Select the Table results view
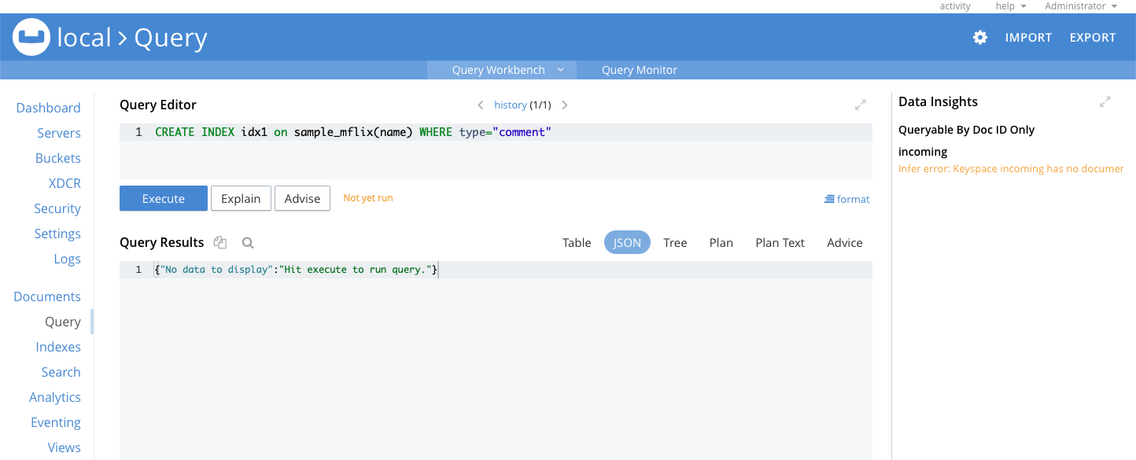The height and width of the screenshot is (460, 1136). pyautogui.click(x=577, y=243)
